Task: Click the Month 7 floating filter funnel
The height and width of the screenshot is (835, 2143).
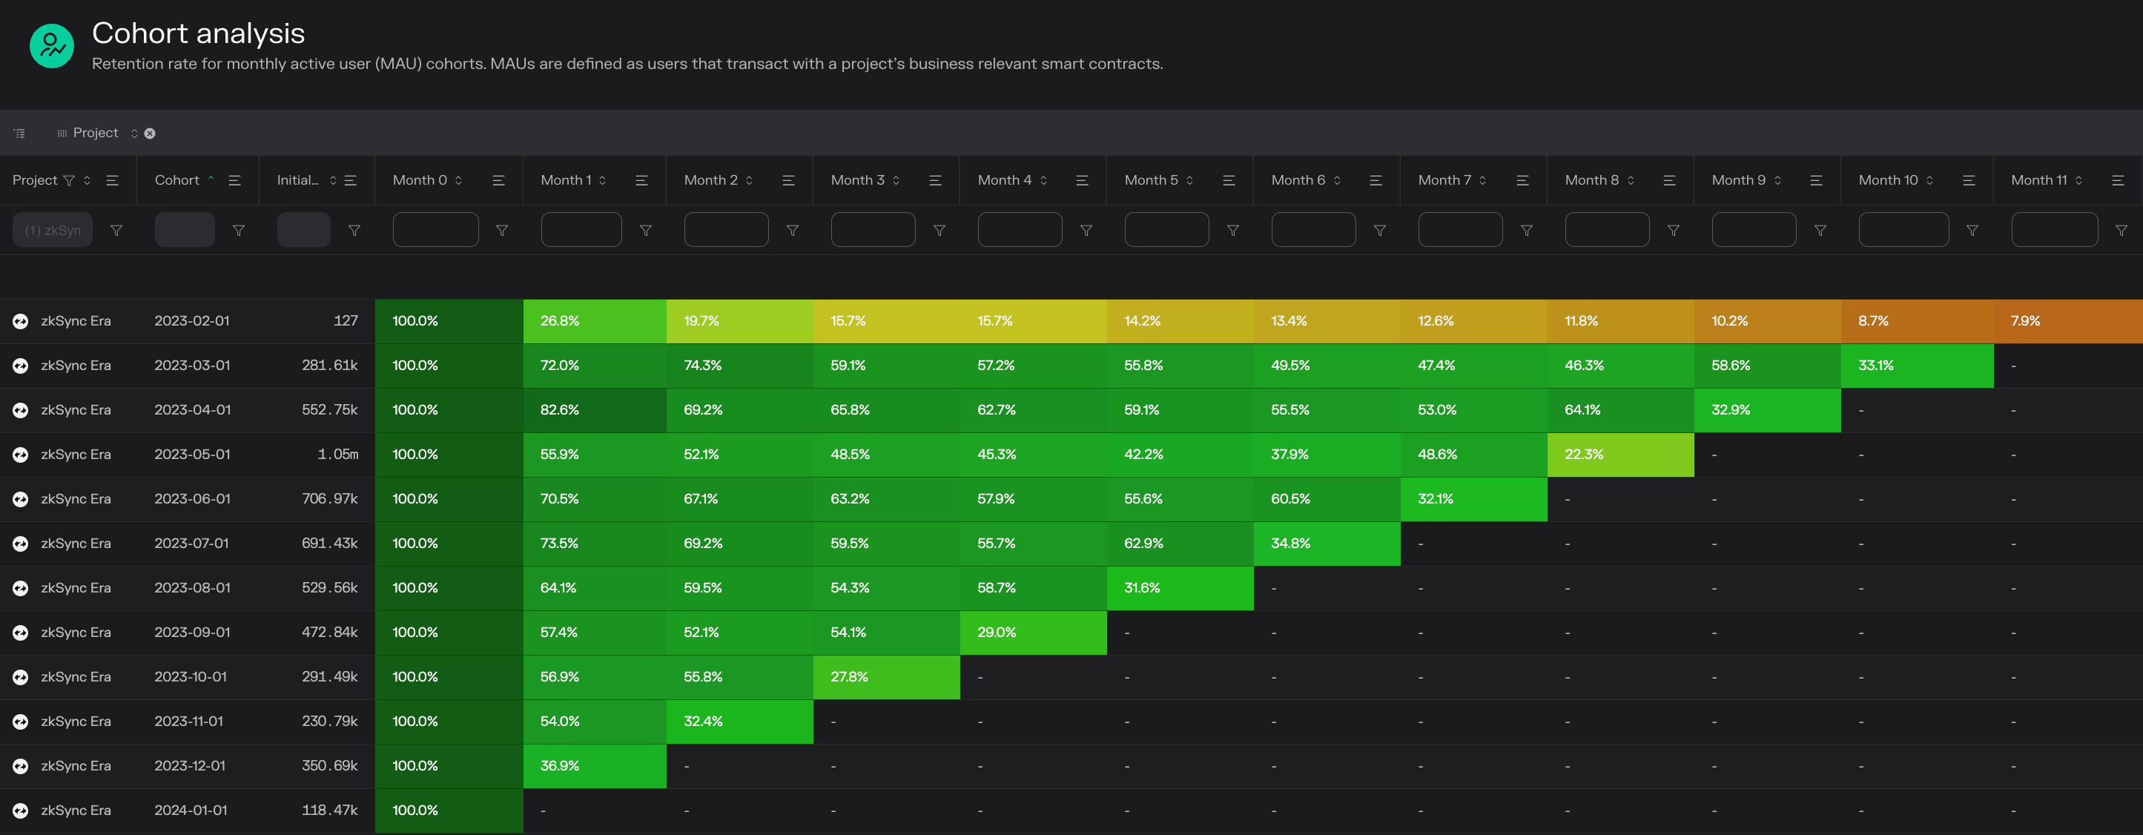Action: point(1527,231)
